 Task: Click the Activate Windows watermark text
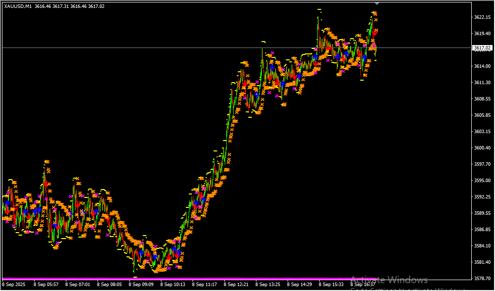point(389,280)
